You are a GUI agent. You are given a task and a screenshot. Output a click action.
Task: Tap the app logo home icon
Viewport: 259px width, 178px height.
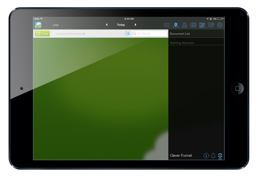(38, 25)
